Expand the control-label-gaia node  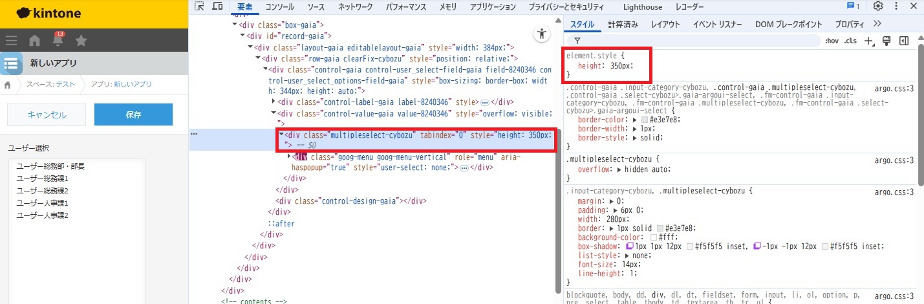point(274,102)
